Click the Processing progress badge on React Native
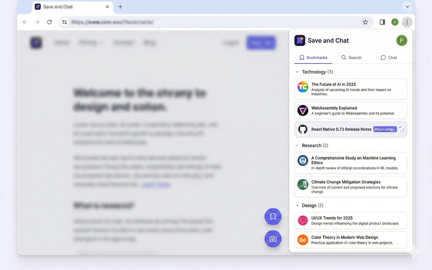This screenshot has width=432, height=270. 385,129
